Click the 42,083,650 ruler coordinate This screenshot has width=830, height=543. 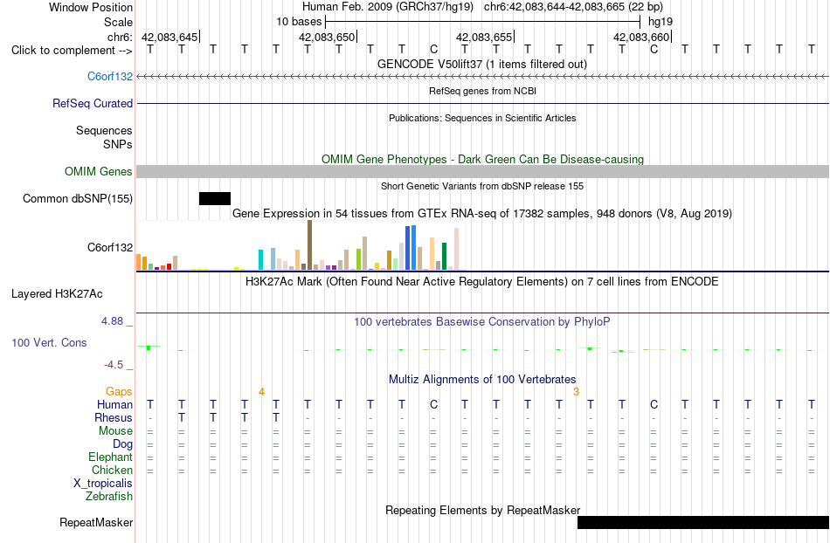[327, 37]
